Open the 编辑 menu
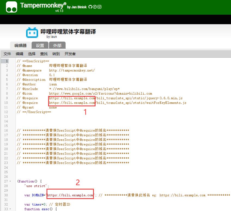The image size is (231, 211). pyautogui.click(x=20, y=54)
